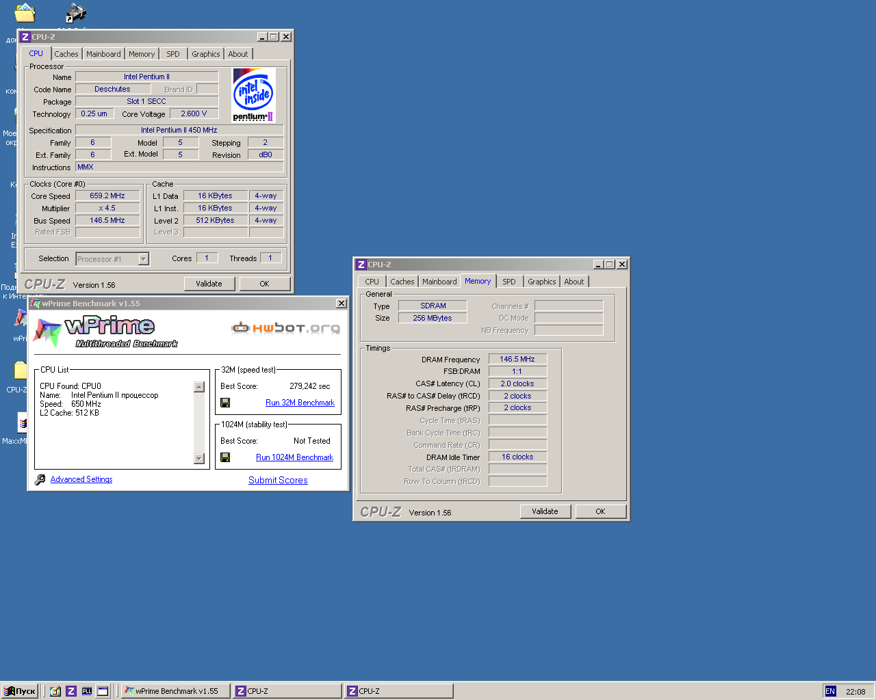Open the Graphics tab in the Timings window

point(542,282)
